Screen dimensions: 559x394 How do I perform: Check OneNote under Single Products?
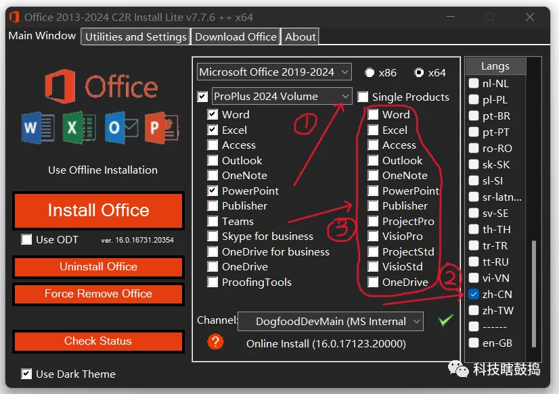[x=373, y=175]
